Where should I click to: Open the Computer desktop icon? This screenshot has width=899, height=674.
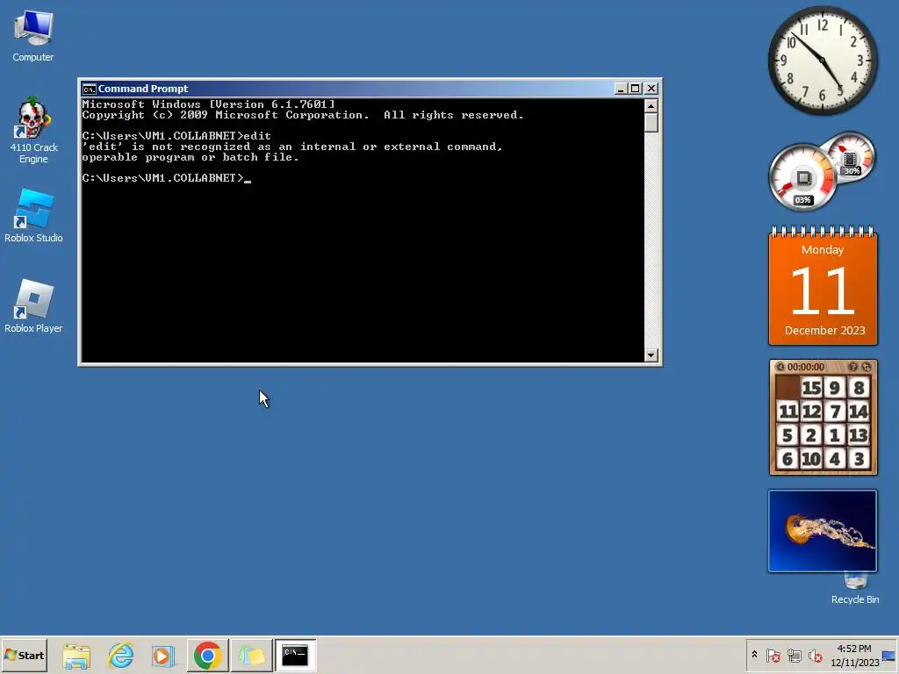click(33, 35)
